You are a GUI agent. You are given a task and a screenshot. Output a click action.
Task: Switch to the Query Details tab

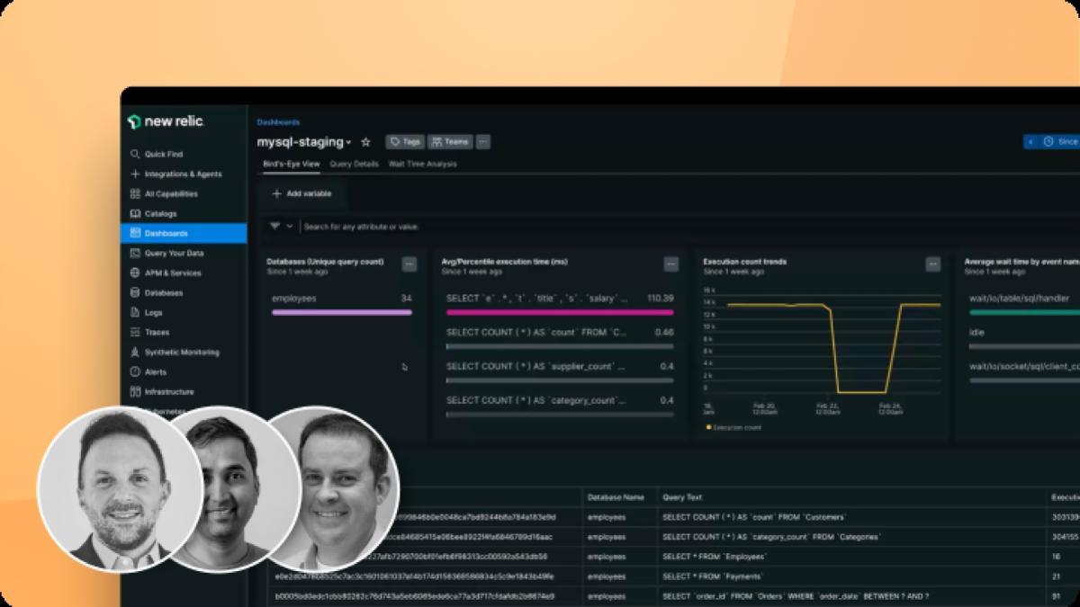(354, 164)
